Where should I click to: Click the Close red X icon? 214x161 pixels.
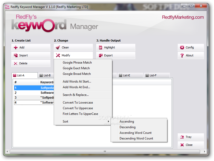(182, 145)
